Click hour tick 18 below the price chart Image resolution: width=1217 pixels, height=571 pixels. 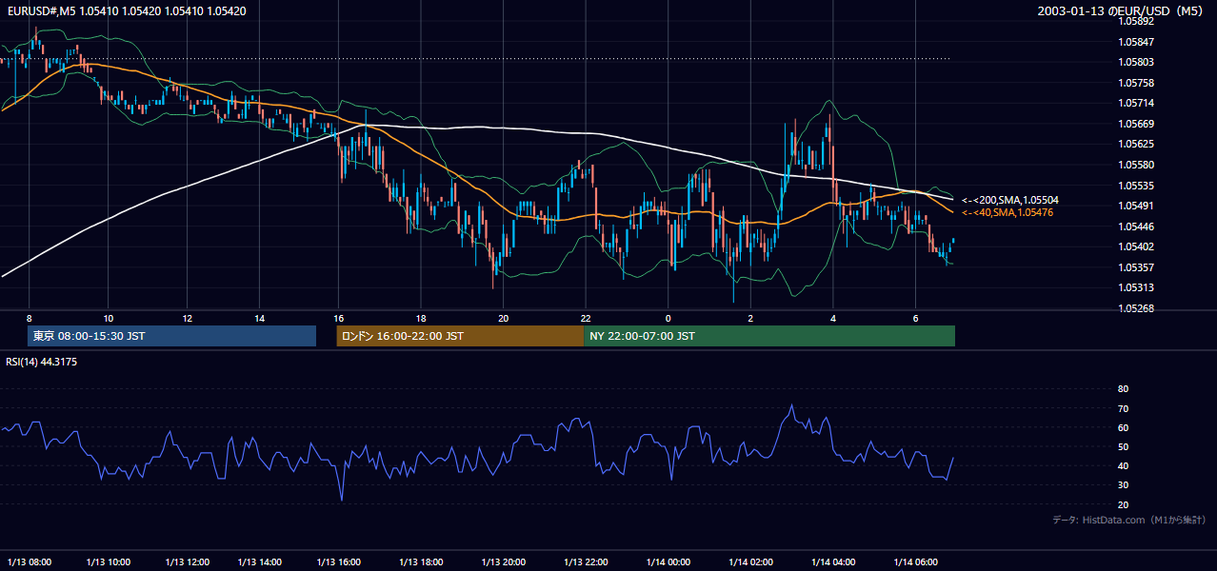point(421,318)
